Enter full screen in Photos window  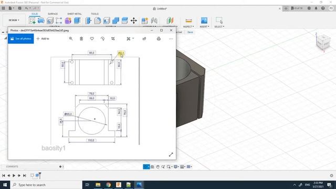(171, 154)
